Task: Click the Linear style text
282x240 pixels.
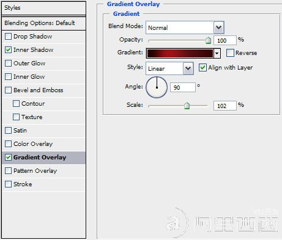Action: click(157, 69)
